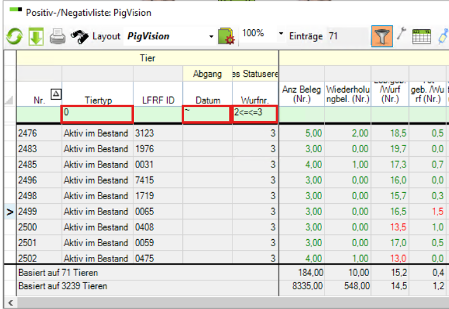Click the Tiertyp column header
Viewport: 449px width, 309px height.
98,94
